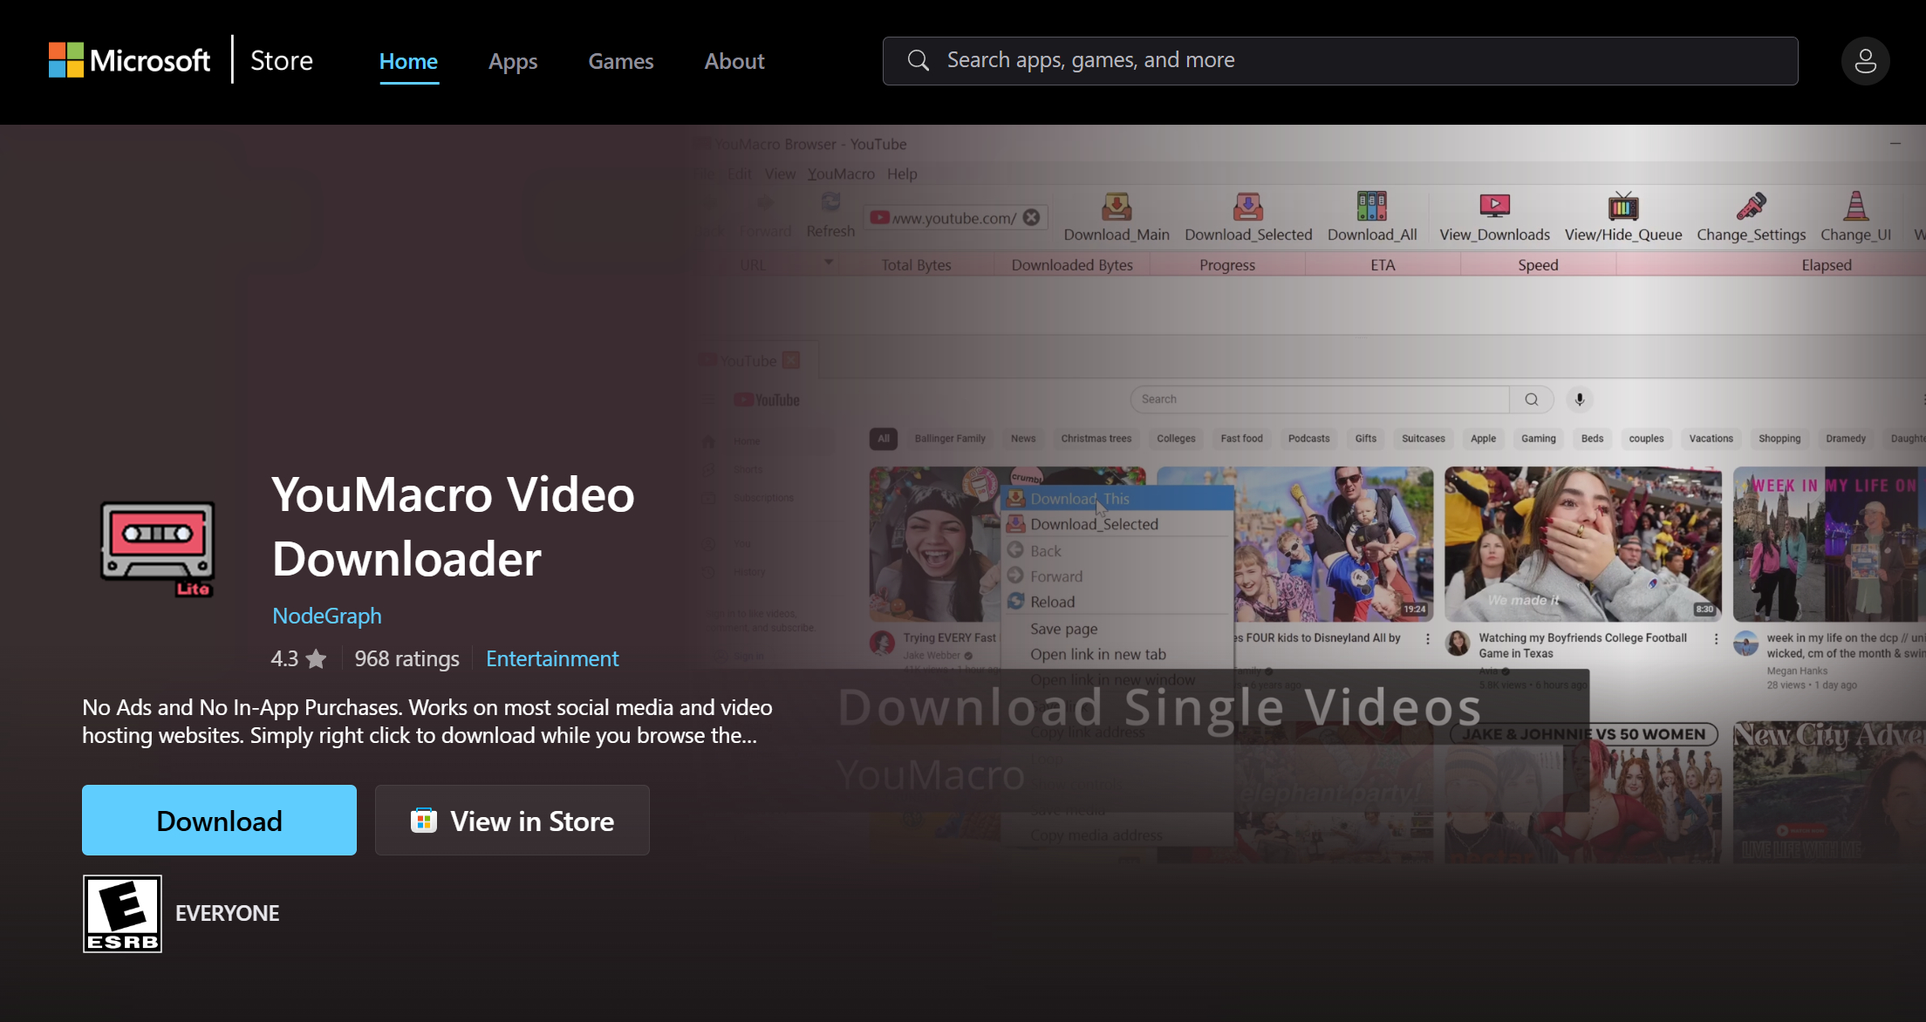
Task: Open the Microsoft account profile icon
Action: tap(1865, 60)
